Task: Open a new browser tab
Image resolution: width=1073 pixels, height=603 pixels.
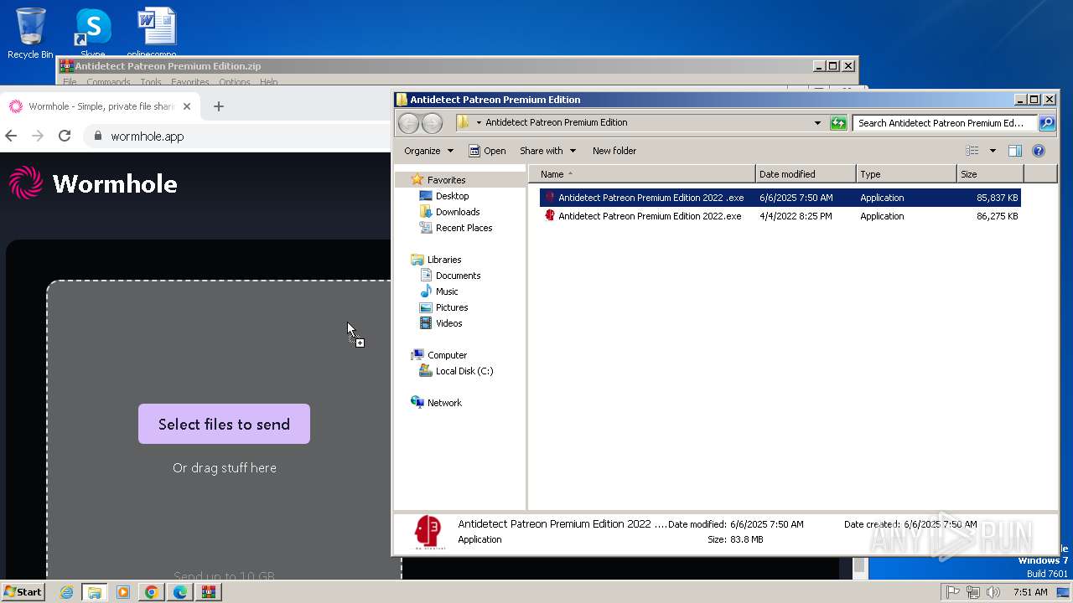Action: pos(219,106)
